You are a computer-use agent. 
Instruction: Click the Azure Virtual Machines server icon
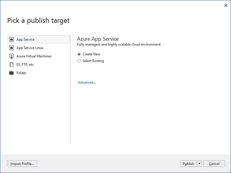click(12, 56)
